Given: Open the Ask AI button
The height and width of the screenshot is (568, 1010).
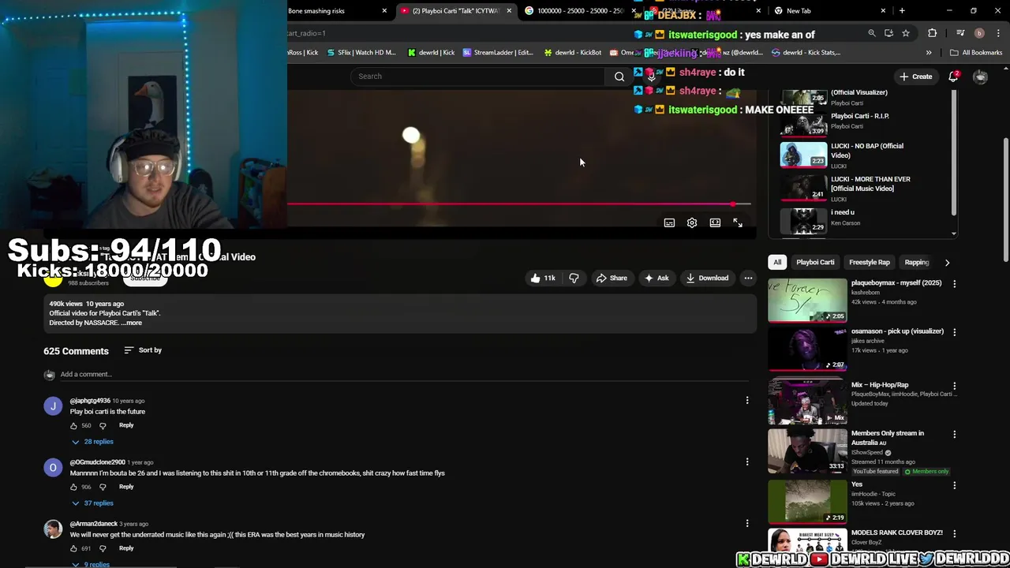Looking at the screenshot, I should [656, 278].
